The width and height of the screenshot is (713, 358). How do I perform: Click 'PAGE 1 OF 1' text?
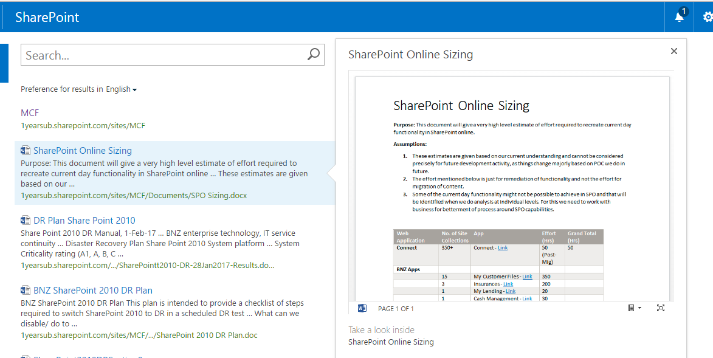pos(396,308)
